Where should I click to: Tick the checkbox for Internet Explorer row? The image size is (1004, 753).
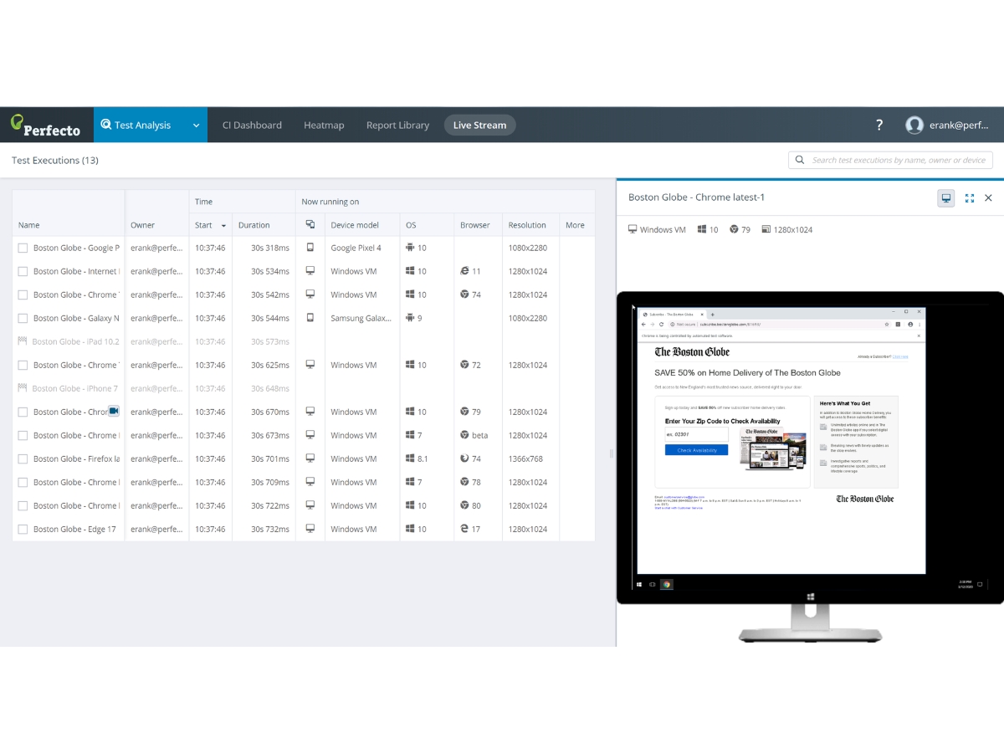pyautogui.click(x=23, y=271)
